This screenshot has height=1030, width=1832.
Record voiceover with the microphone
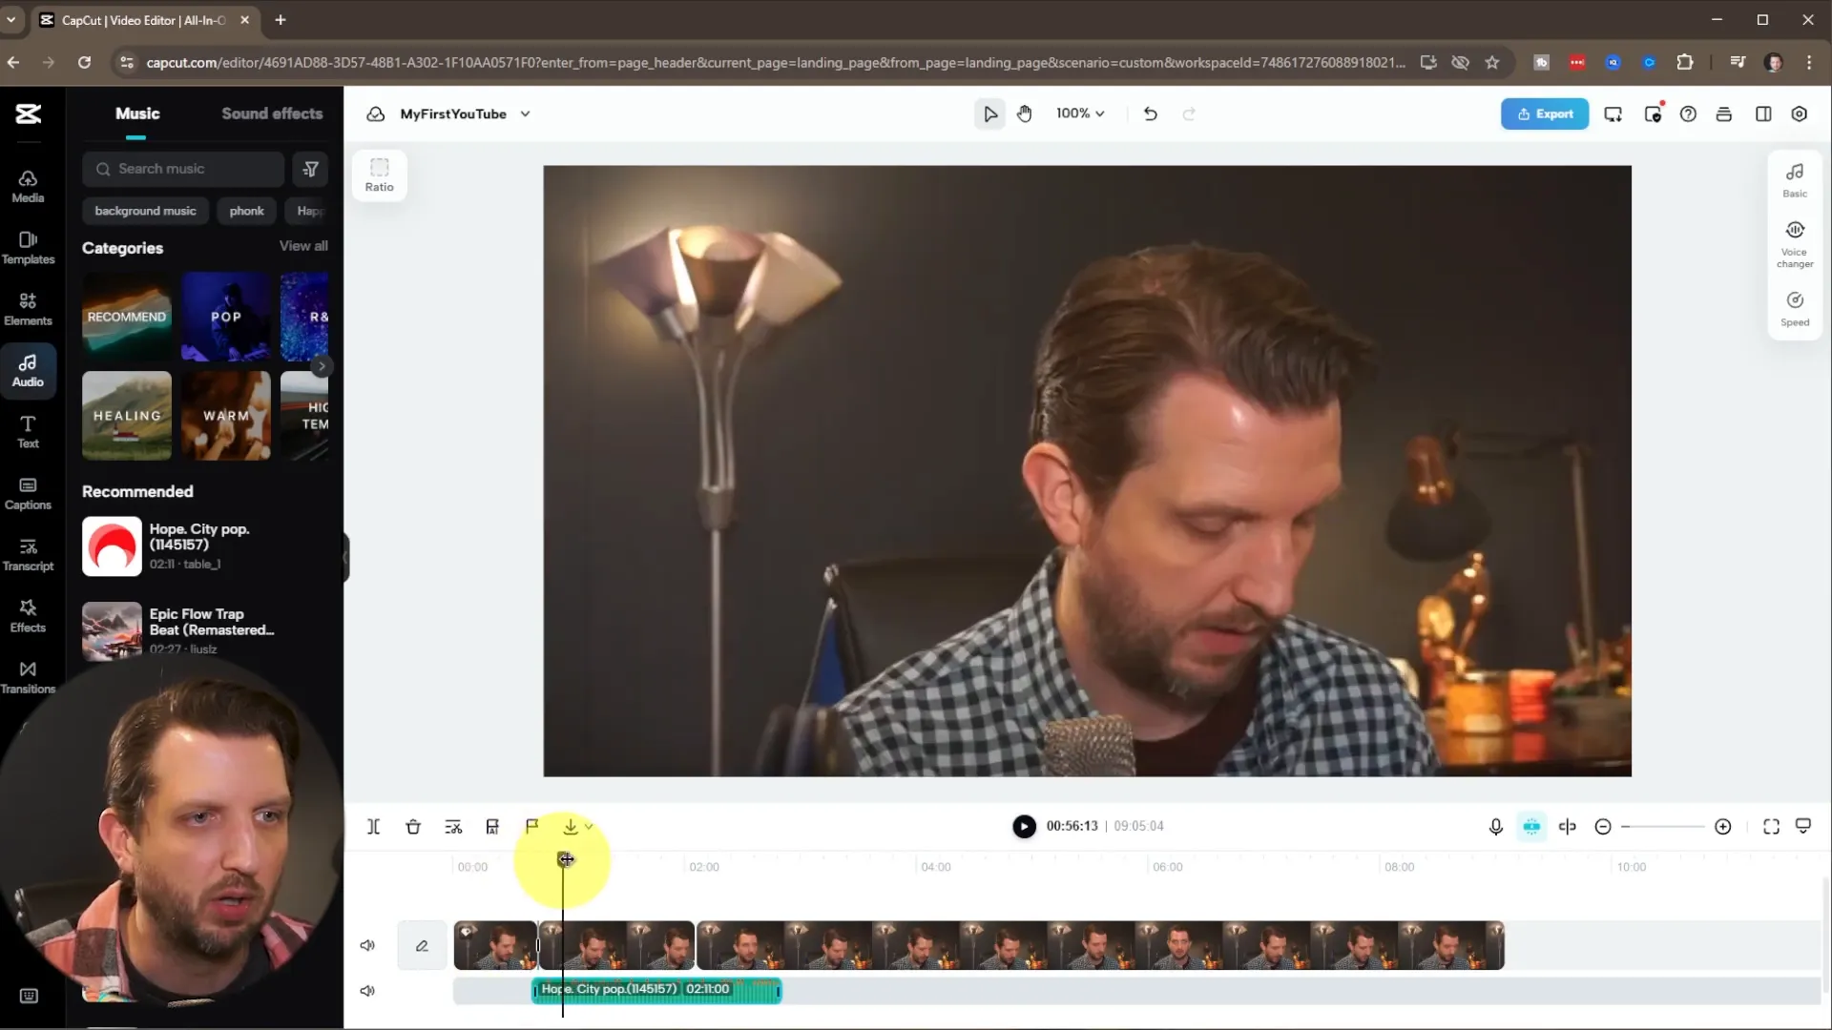pyautogui.click(x=1495, y=827)
